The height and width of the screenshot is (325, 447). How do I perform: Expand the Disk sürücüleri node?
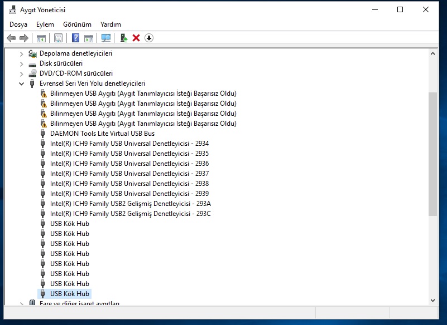click(x=22, y=63)
